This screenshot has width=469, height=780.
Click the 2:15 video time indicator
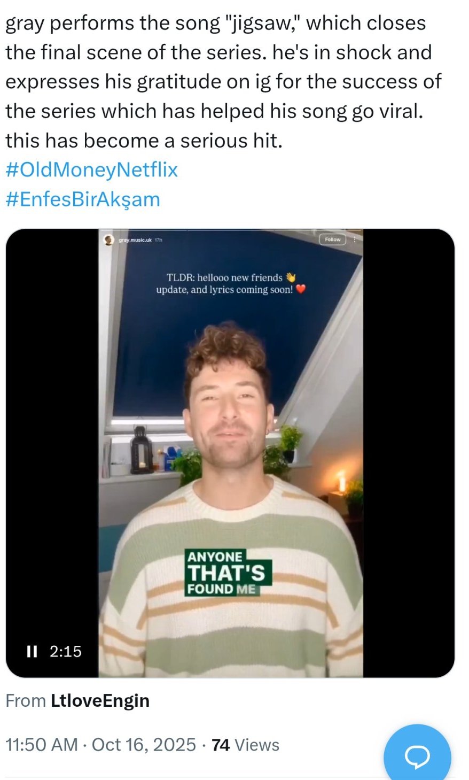pyautogui.click(x=66, y=651)
